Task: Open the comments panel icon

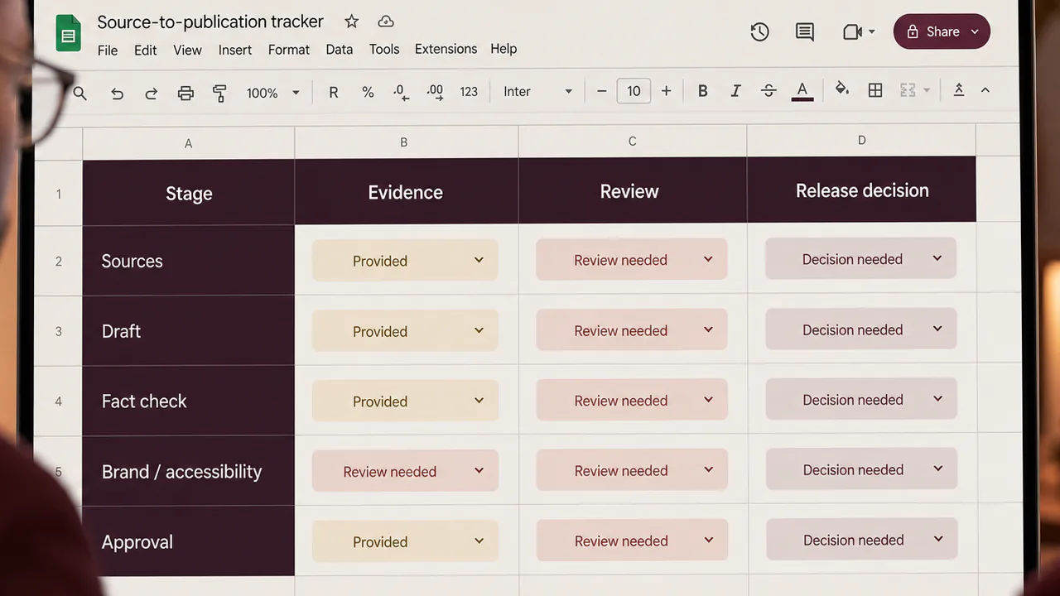Action: coord(804,31)
